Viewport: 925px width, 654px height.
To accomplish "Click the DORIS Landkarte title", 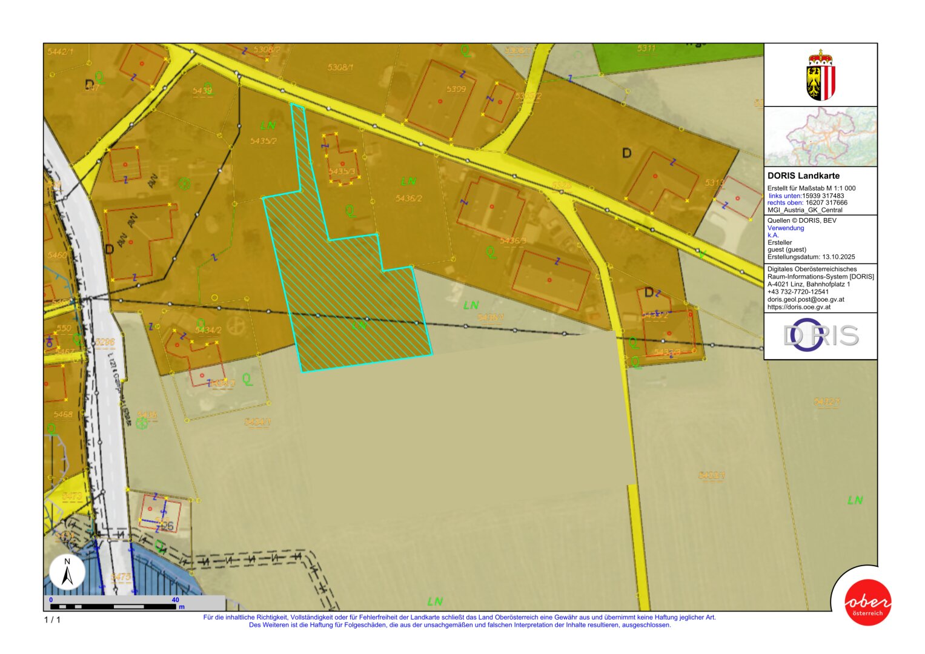I will click(803, 176).
